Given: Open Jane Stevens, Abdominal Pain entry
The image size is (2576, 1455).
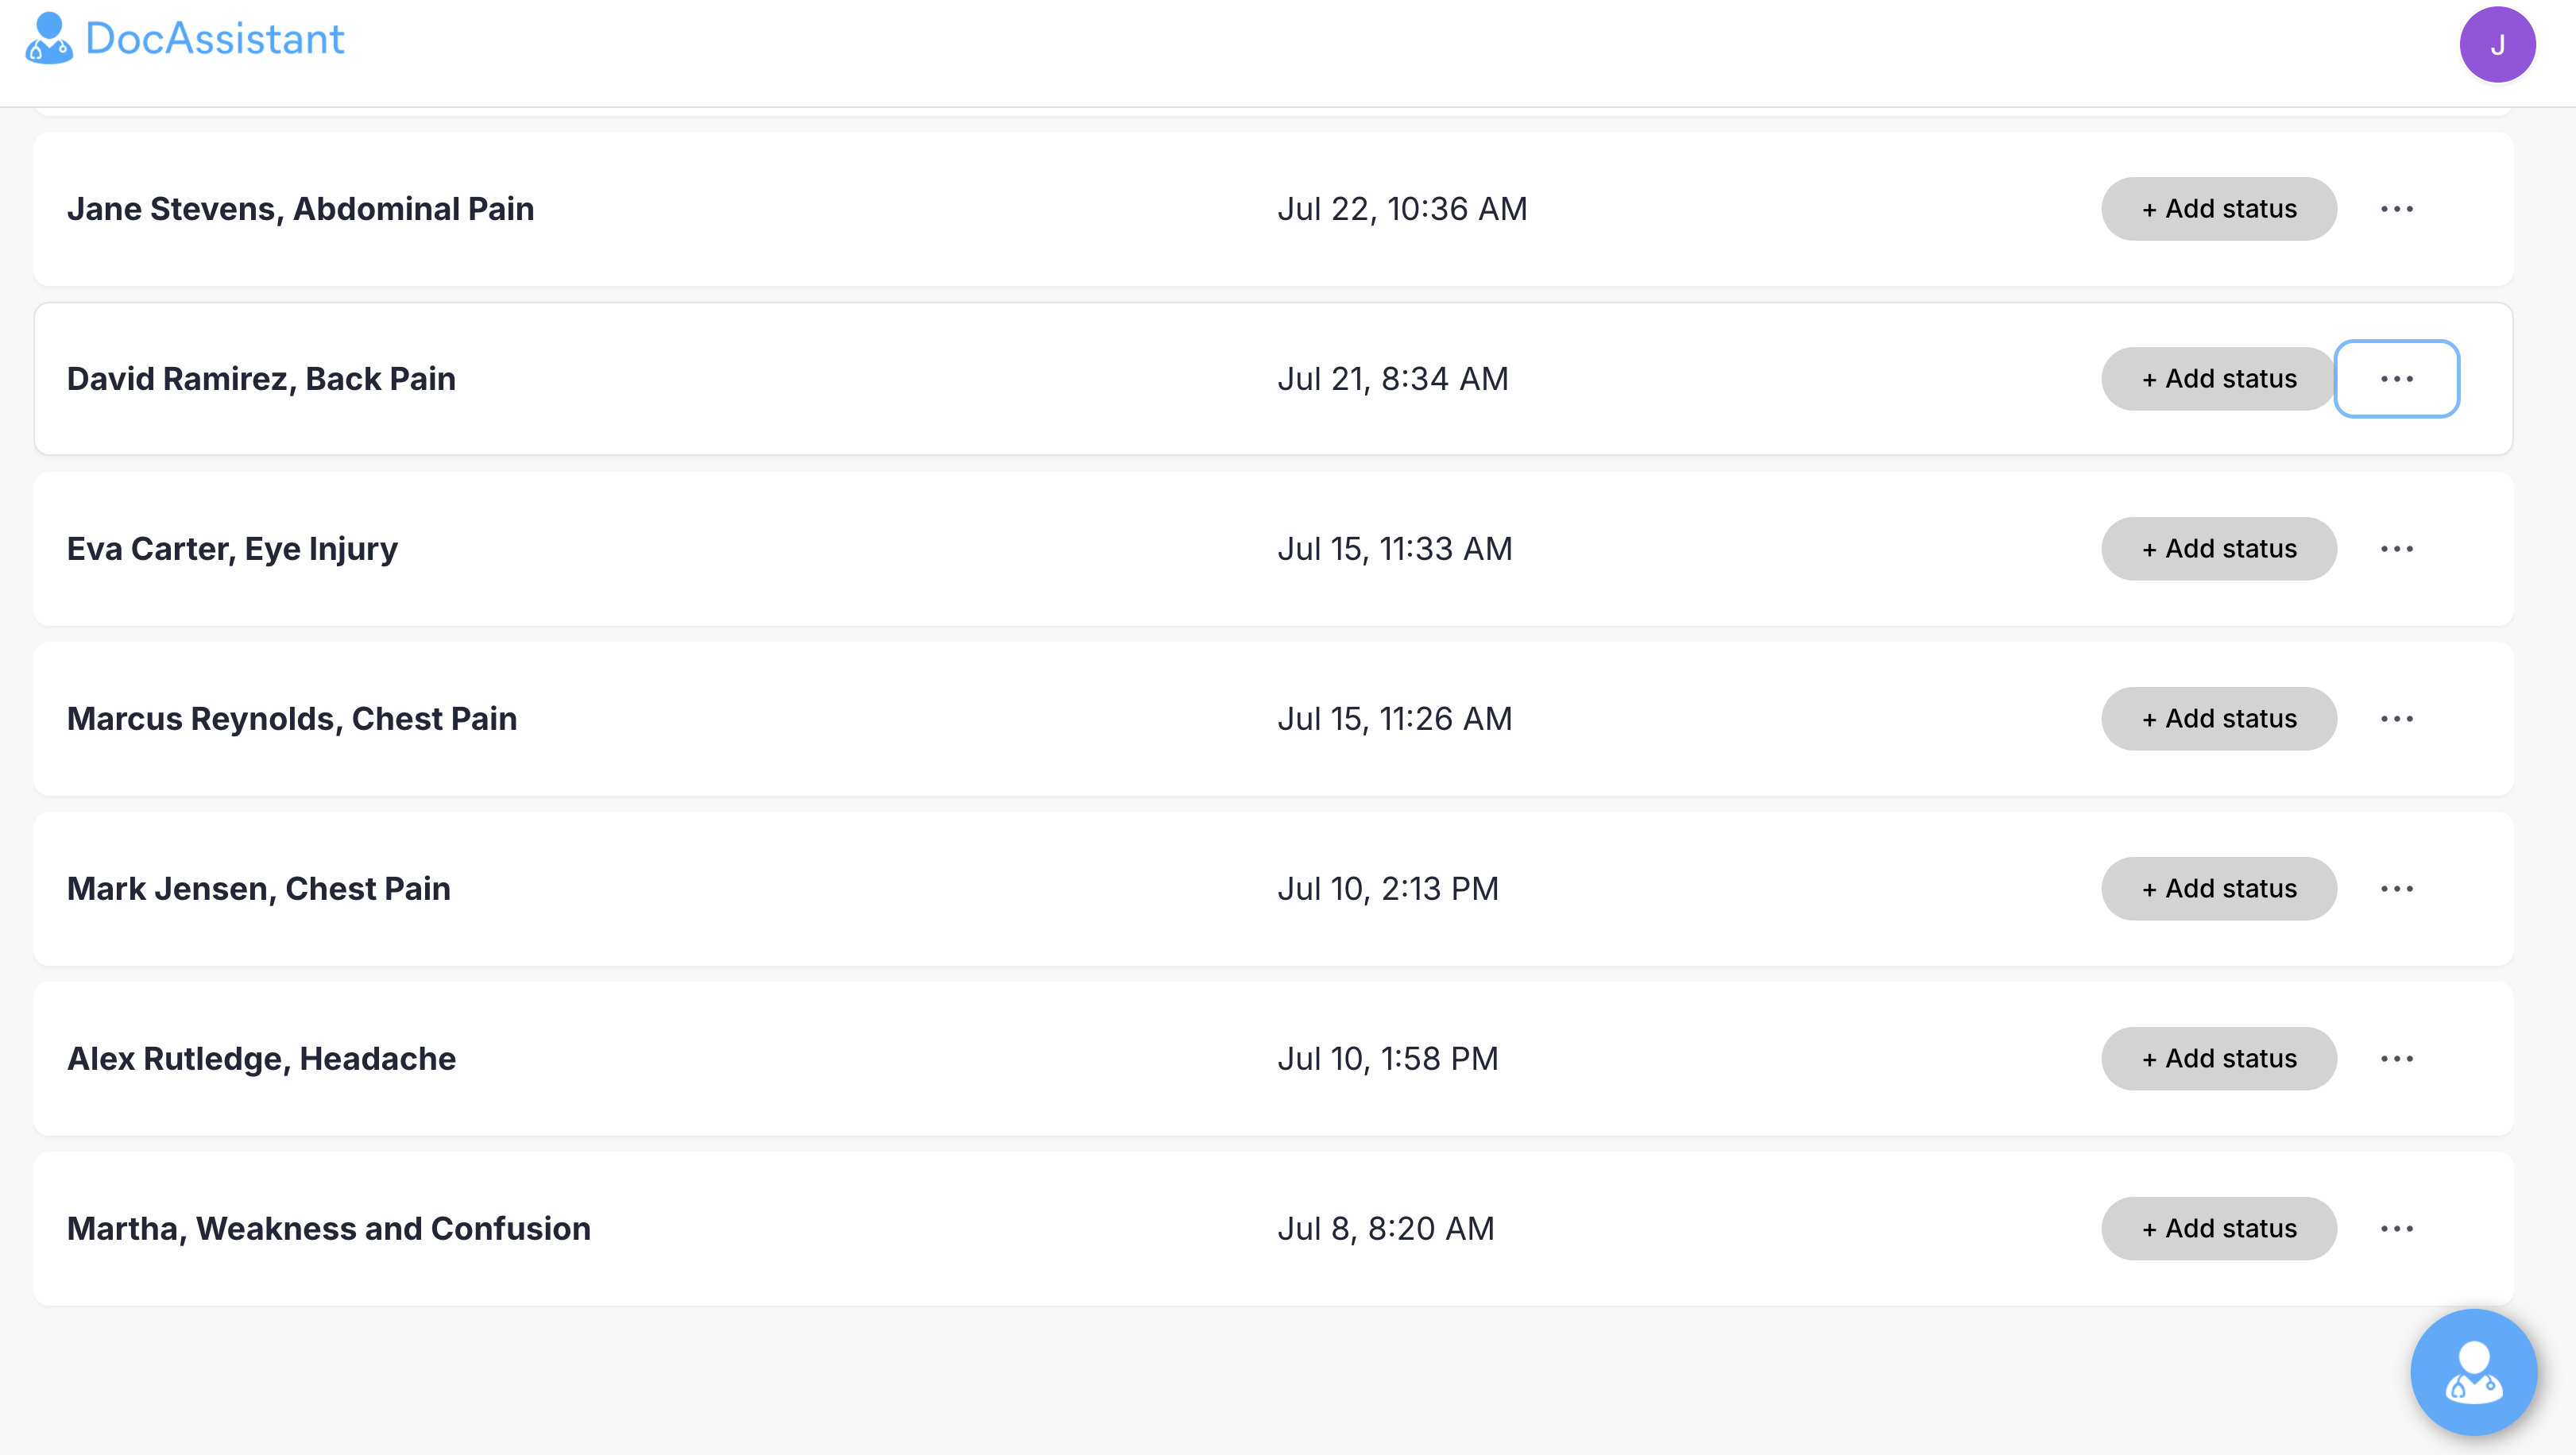Looking at the screenshot, I should coord(300,209).
